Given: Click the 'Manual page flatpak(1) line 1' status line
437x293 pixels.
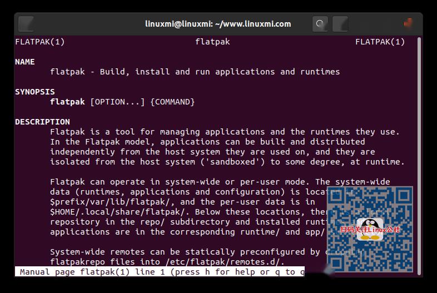Looking at the screenshot, I should pyautogui.click(x=160, y=272).
